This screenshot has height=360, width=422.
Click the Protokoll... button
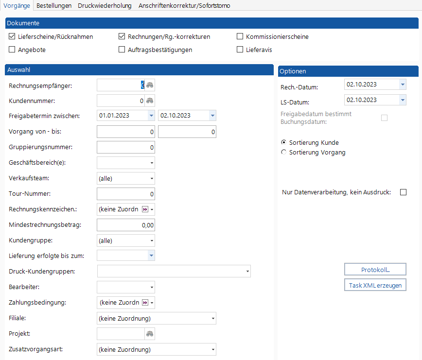pos(375,270)
